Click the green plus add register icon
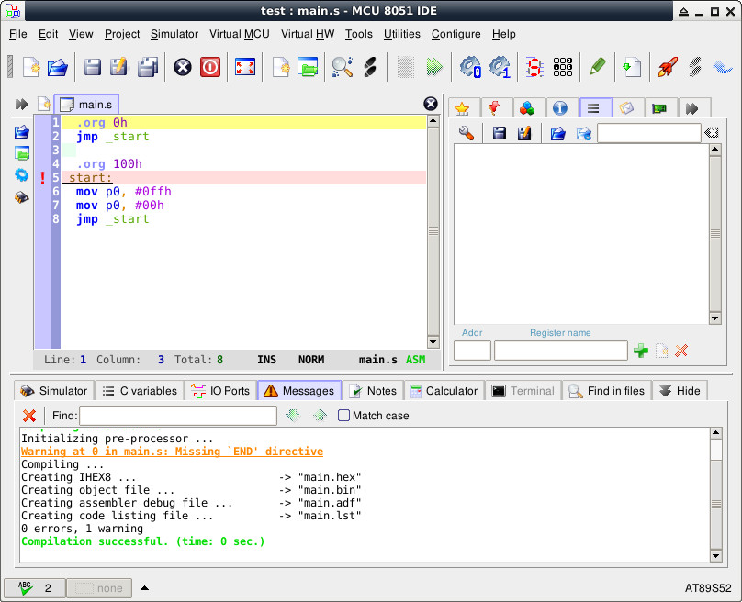 tap(641, 351)
